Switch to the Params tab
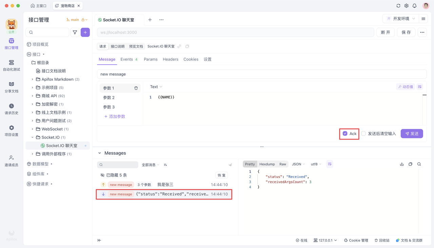 [151, 59]
